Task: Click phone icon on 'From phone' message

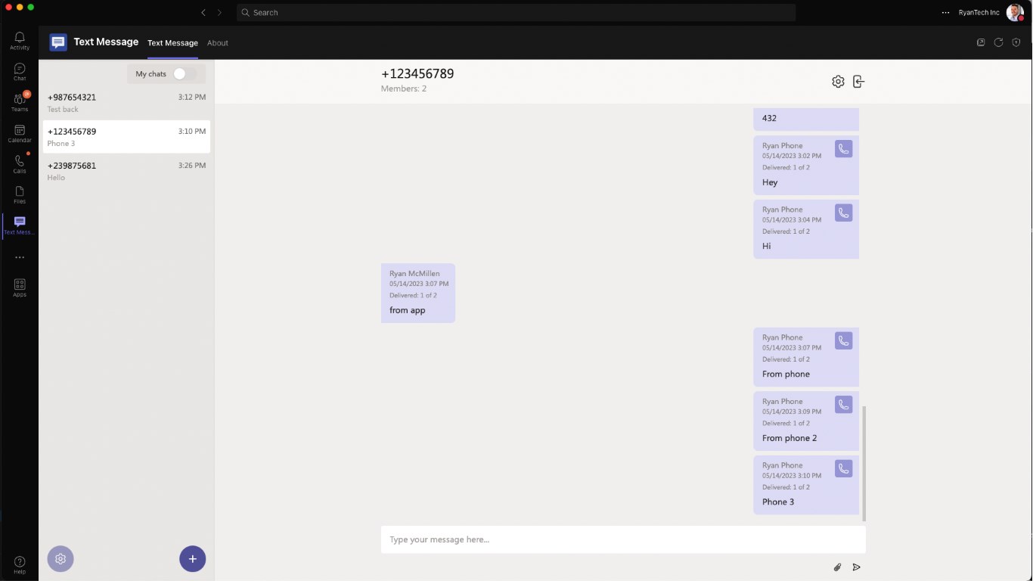Action: coord(843,340)
